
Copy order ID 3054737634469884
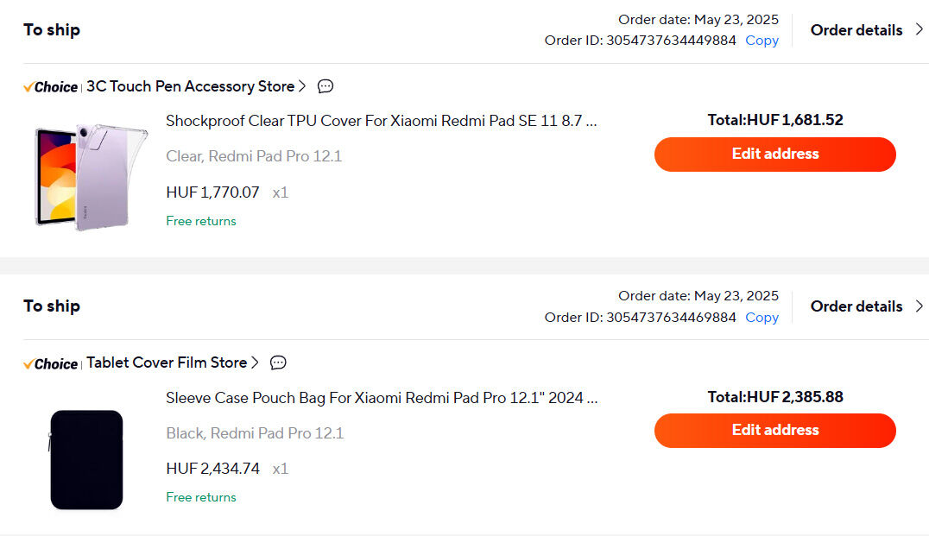coord(762,318)
